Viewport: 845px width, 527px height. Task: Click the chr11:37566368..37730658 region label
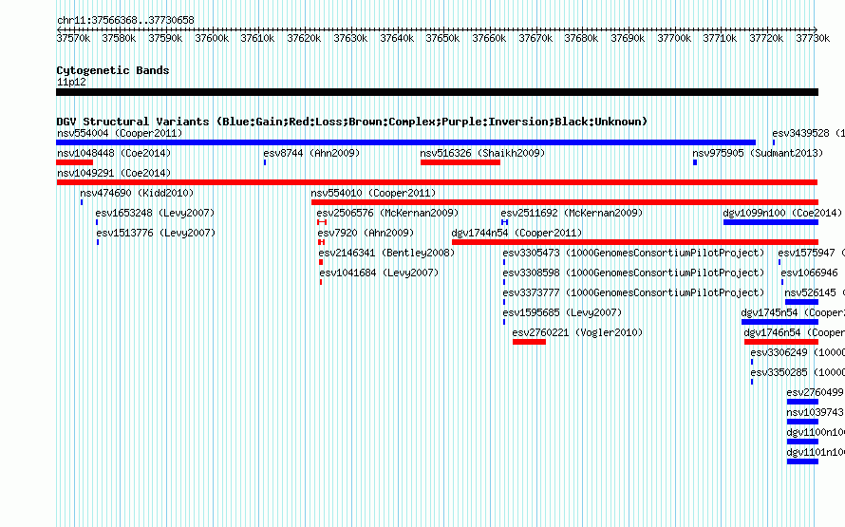click(125, 20)
